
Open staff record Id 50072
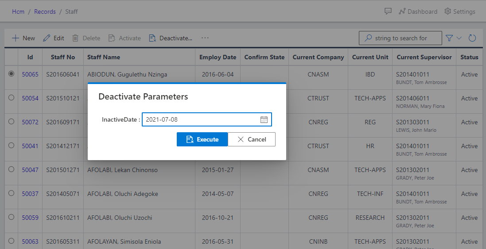pos(30,122)
